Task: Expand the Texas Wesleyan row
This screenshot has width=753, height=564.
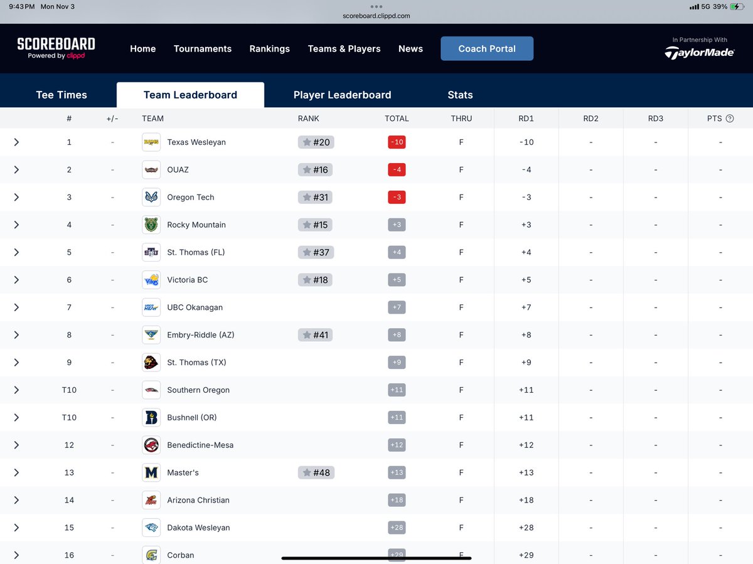Action: pos(16,142)
